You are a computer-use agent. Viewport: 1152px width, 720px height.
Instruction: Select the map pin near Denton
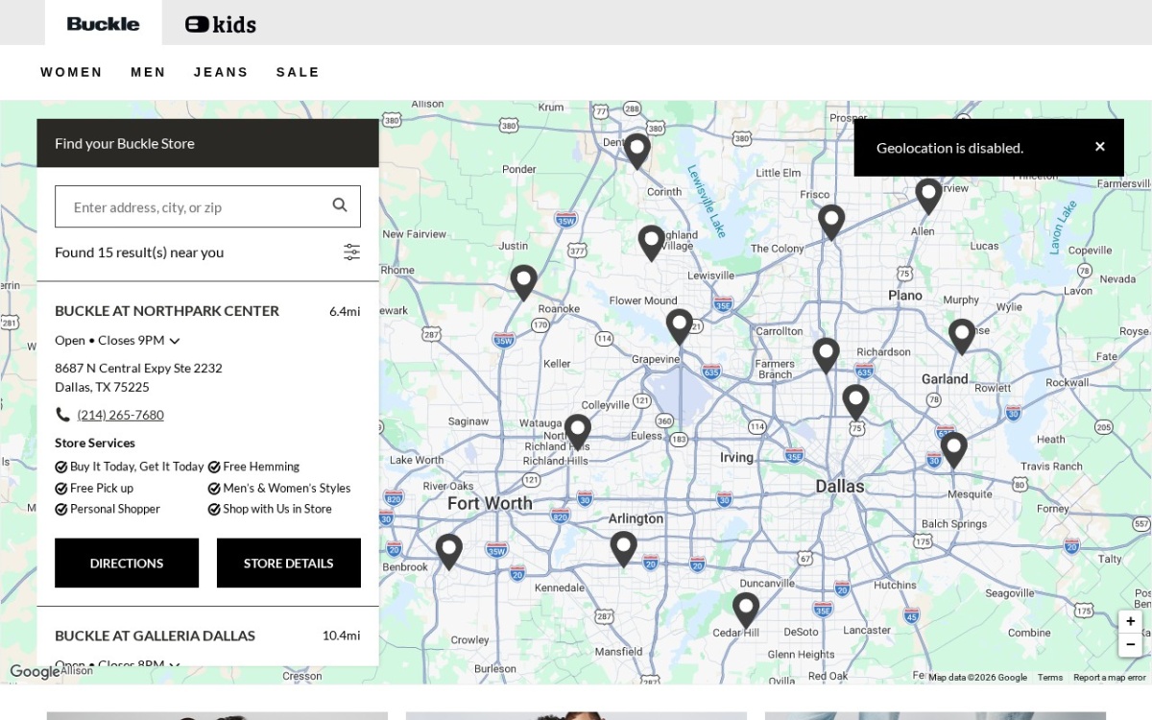(x=637, y=151)
